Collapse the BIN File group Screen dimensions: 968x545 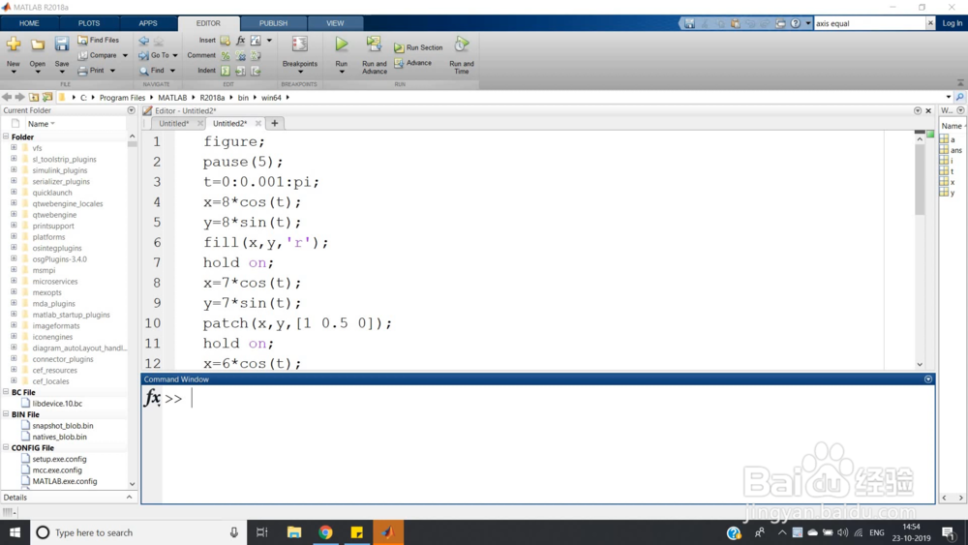[6, 414]
